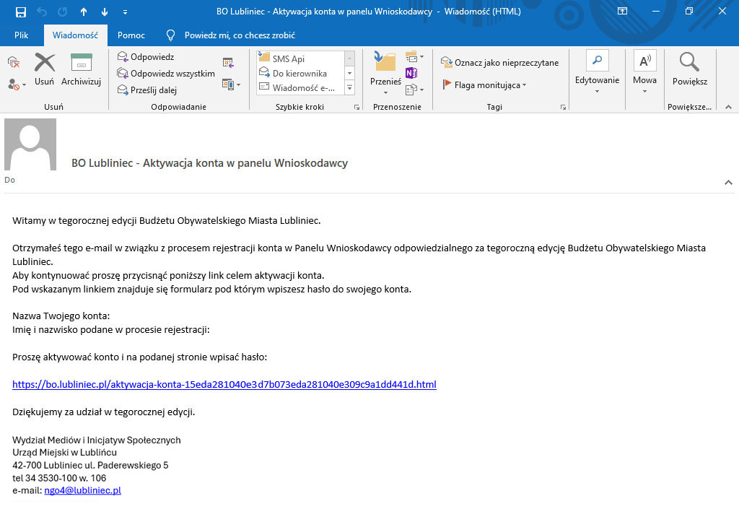This screenshot has width=739, height=530.
Task: Collapse the message header with chevron
Action: point(728,183)
